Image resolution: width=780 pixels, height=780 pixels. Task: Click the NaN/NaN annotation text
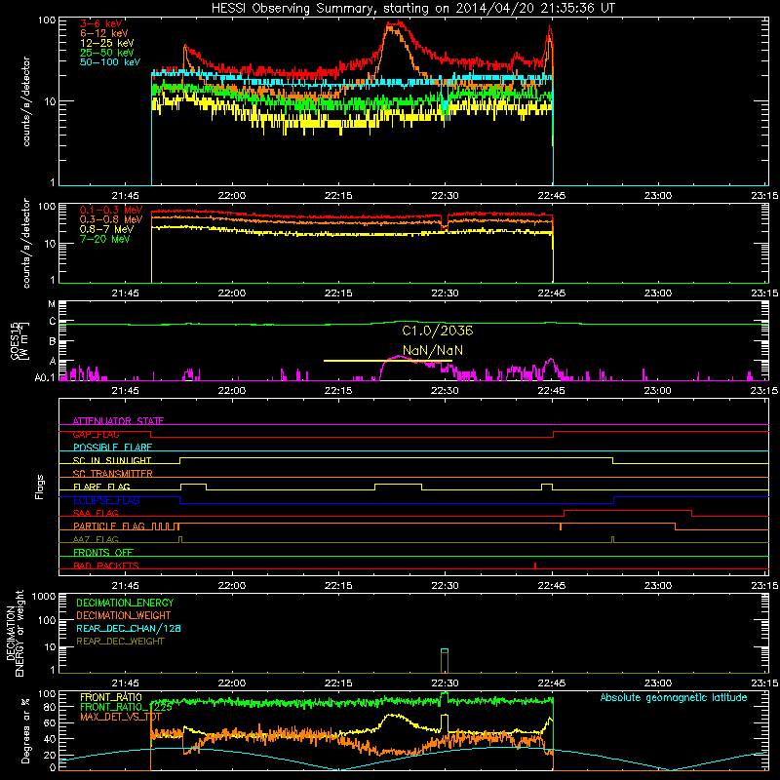click(x=433, y=351)
